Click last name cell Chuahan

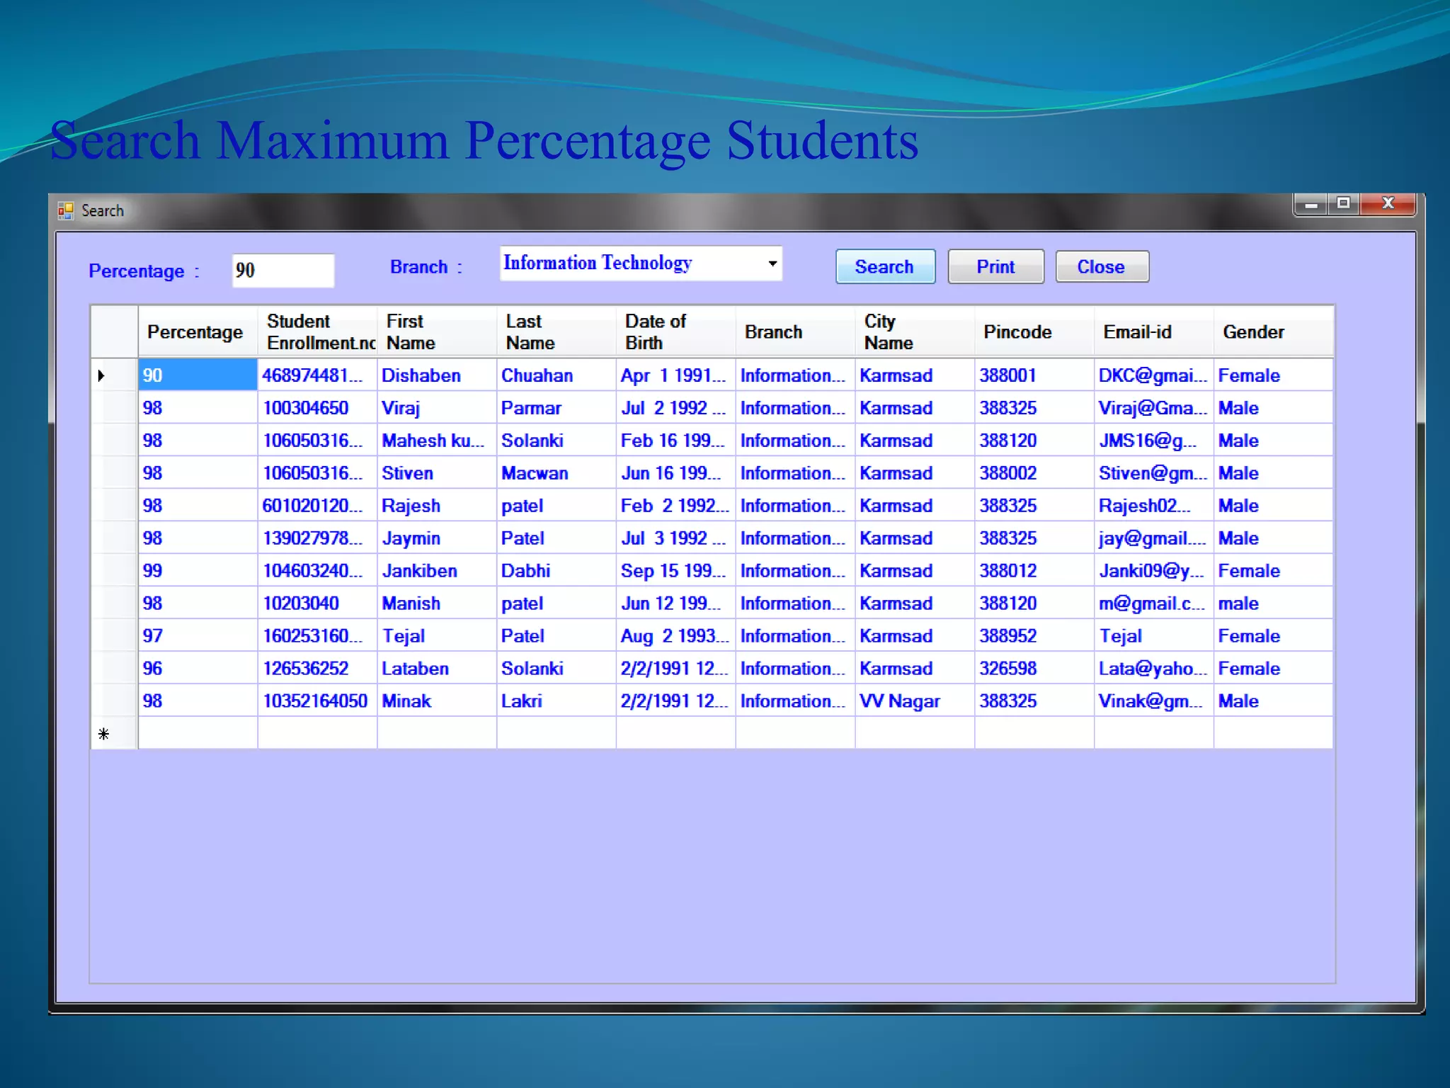point(556,375)
